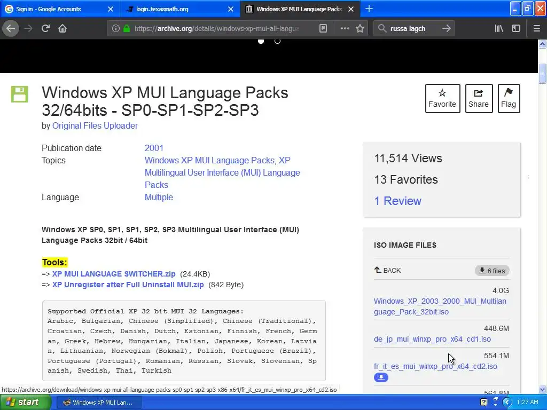The image size is (547, 410).
Task: Click the 6 files download badge
Action: click(492, 271)
